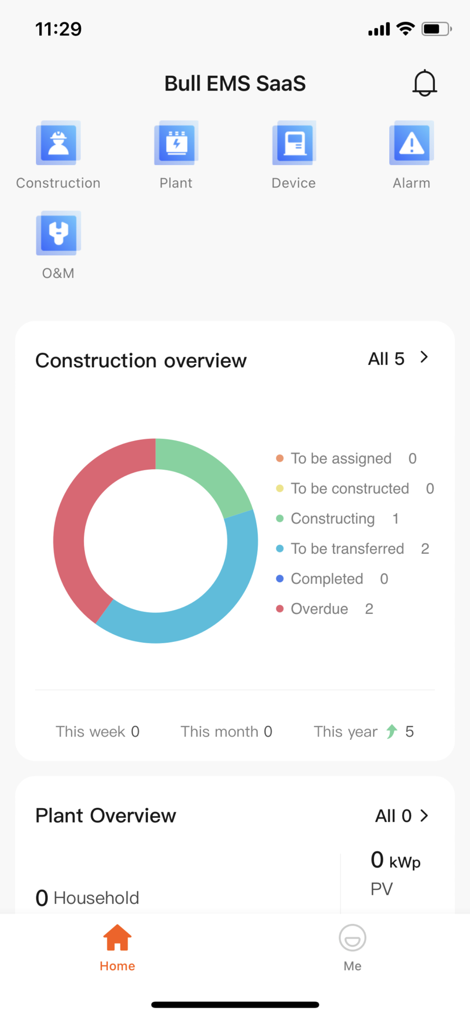Open the Plant module icon
The image size is (470, 1018).
click(176, 143)
